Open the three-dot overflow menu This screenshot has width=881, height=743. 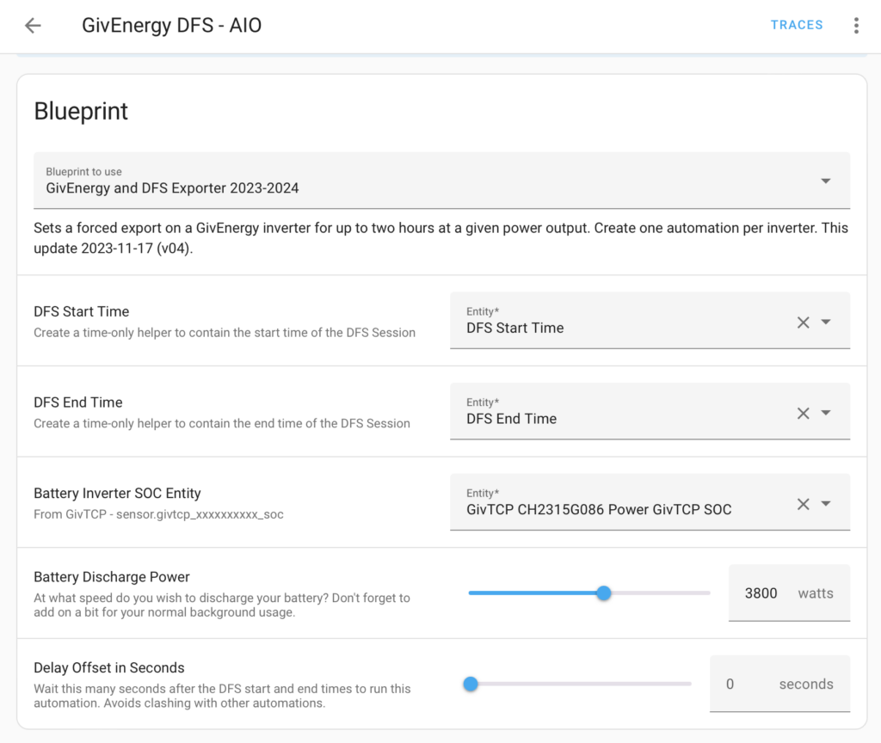(x=856, y=25)
